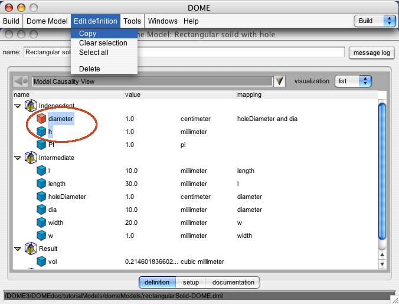Viewport: 399px width, 304px height.
Task: Choose Clear selection menu entry
Action: click(x=104, y=43)
